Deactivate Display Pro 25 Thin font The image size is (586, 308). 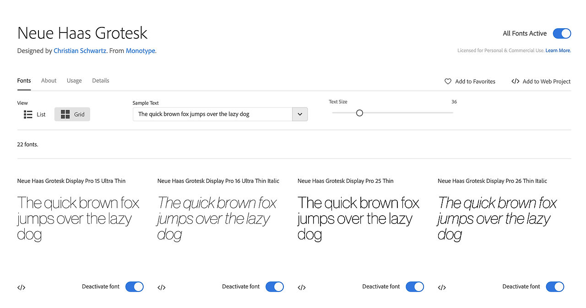[414, 287]
